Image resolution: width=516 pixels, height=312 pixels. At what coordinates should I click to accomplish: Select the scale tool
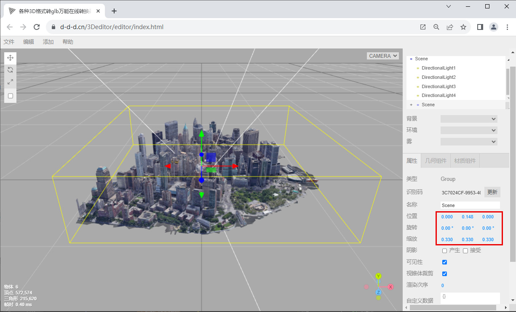(11, 82)
